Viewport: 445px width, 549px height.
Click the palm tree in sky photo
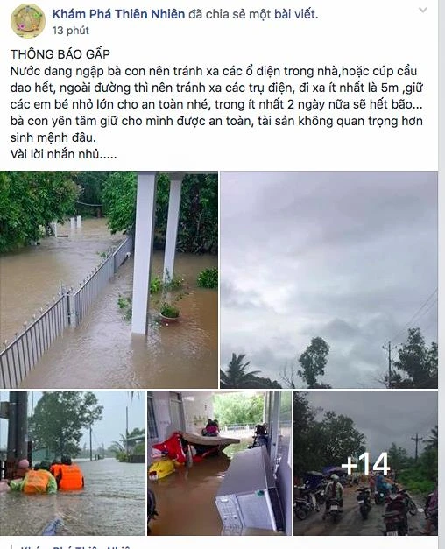coord(240,371)
